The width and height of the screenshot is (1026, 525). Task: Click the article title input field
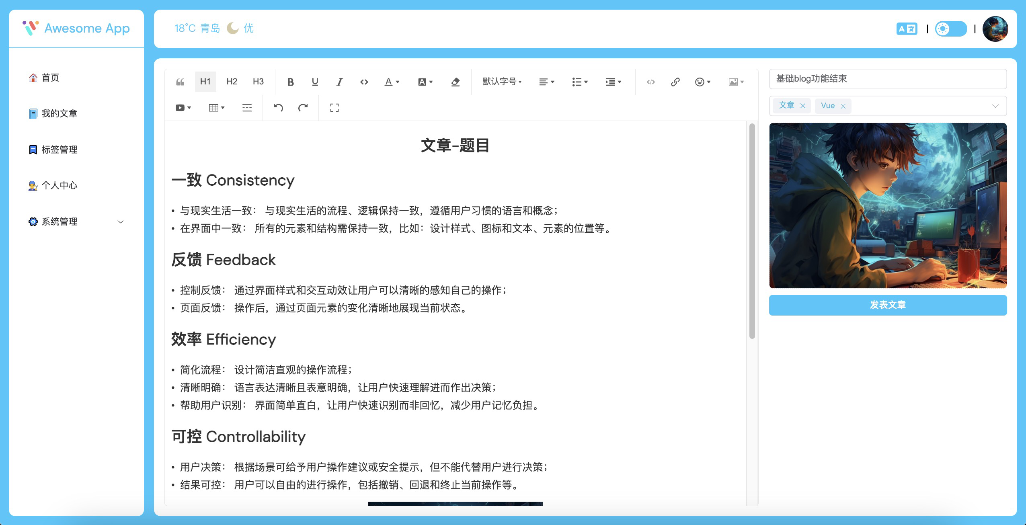tap(888, 79)
